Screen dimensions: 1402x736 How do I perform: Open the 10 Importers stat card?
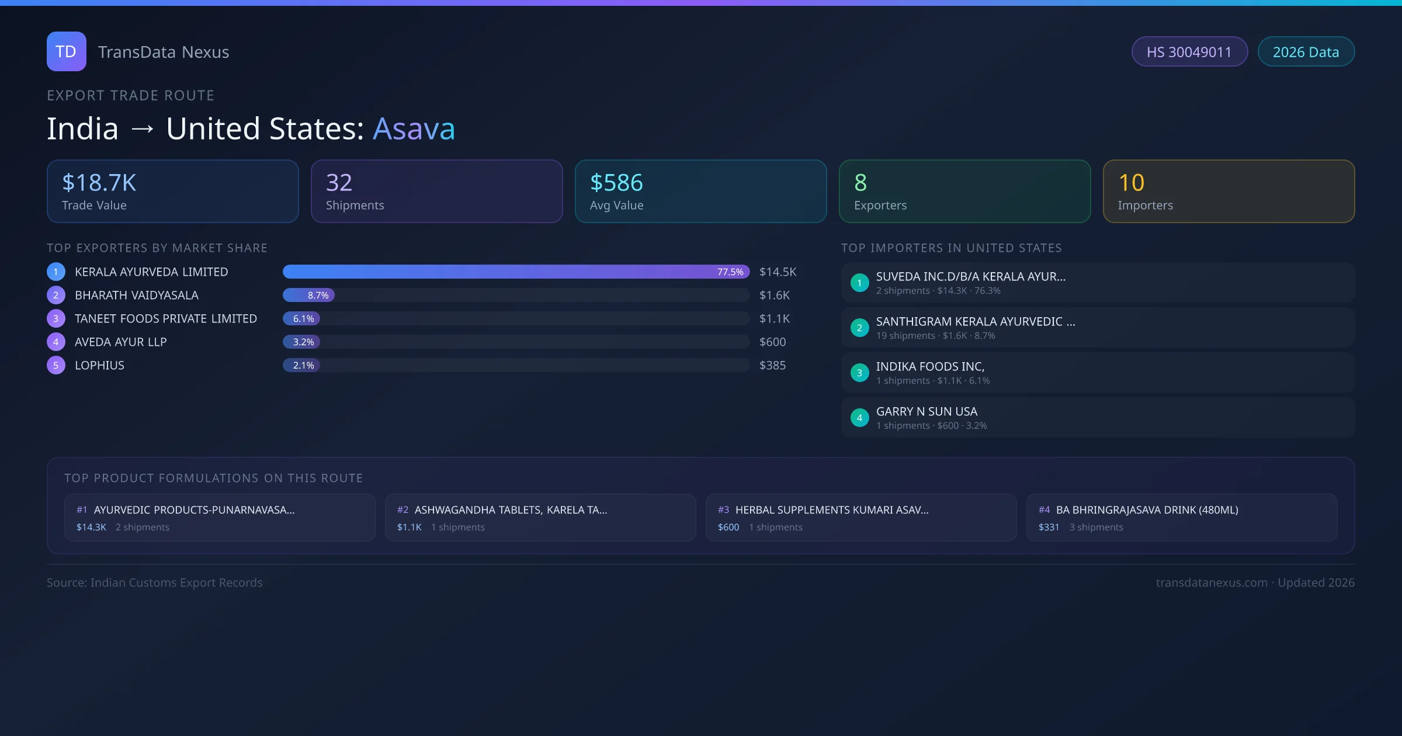point(1229,191)
